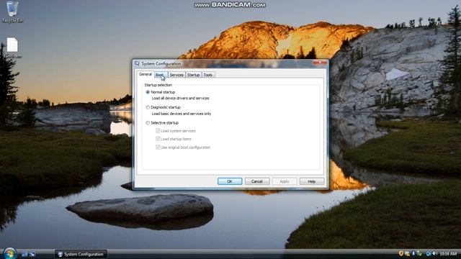This screenshot has width=461, height=259.
Task: Click the taskbar clock
Action: coord(448,253)
